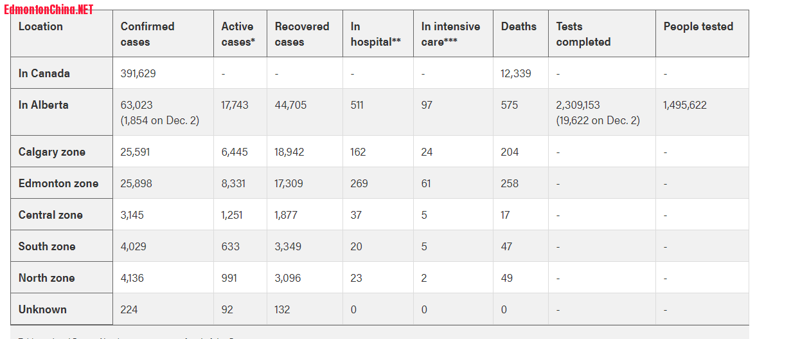Click Canada deaths value 12,339
The width and height of the screenshot is (791, 339).
516,73
